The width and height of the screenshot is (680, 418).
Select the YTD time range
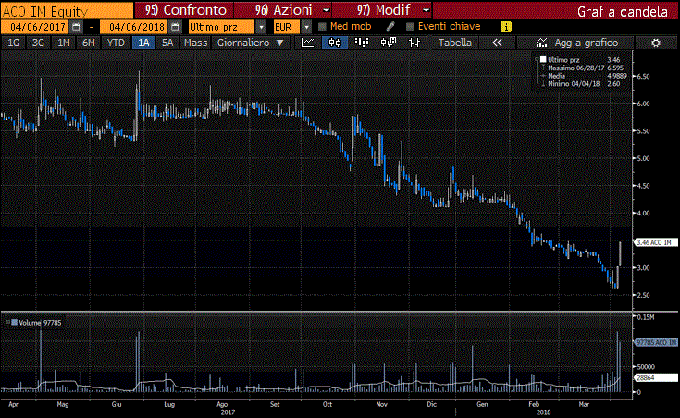pyautogui.click(x=116, y=43)
